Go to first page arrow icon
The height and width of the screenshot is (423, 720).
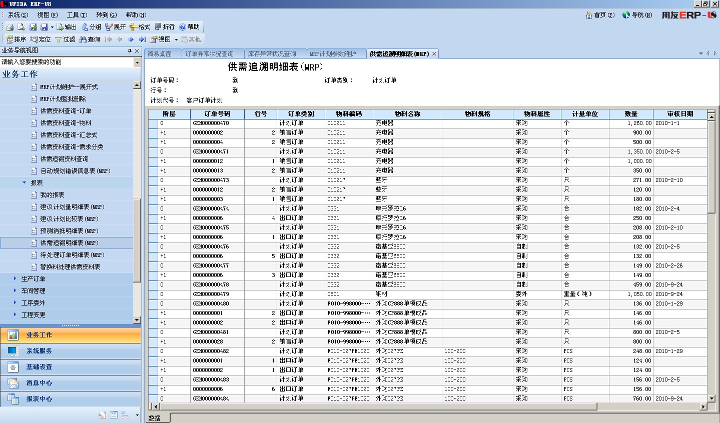tap(109, 39)
